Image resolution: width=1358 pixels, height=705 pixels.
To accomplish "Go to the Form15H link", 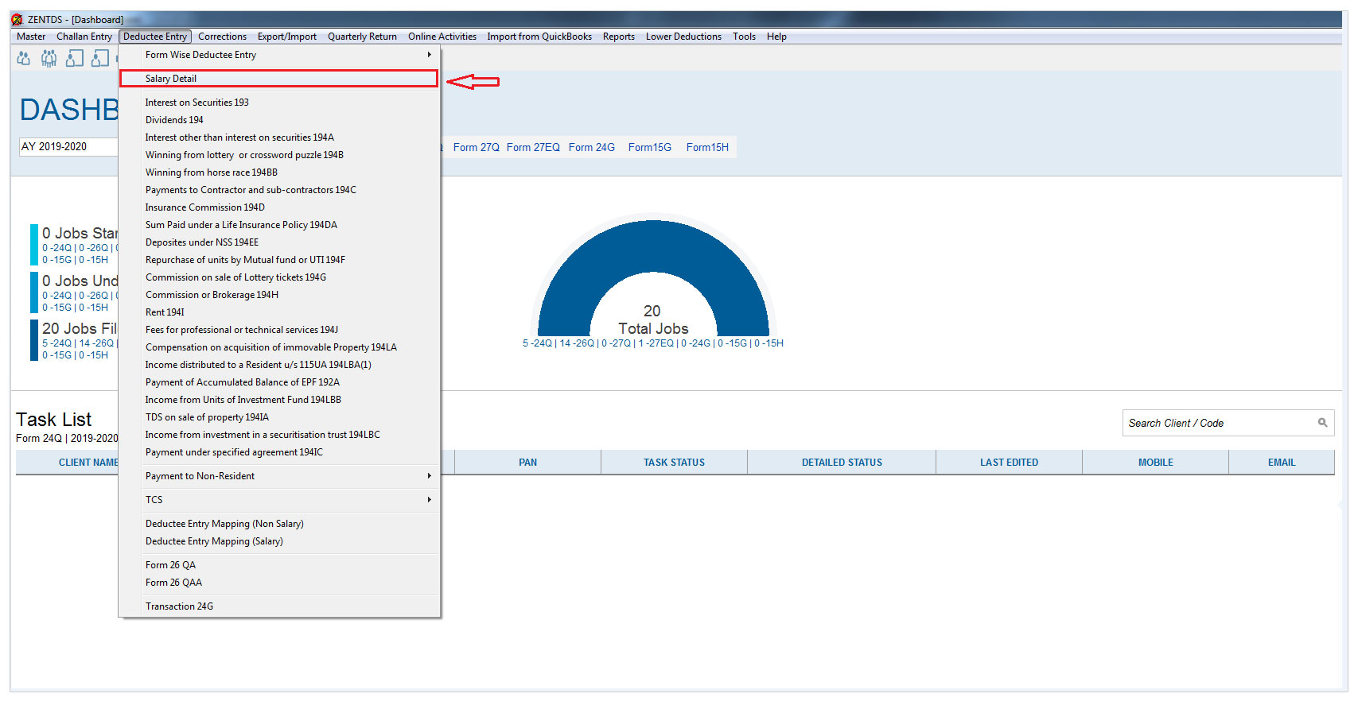I will point(707,147).
